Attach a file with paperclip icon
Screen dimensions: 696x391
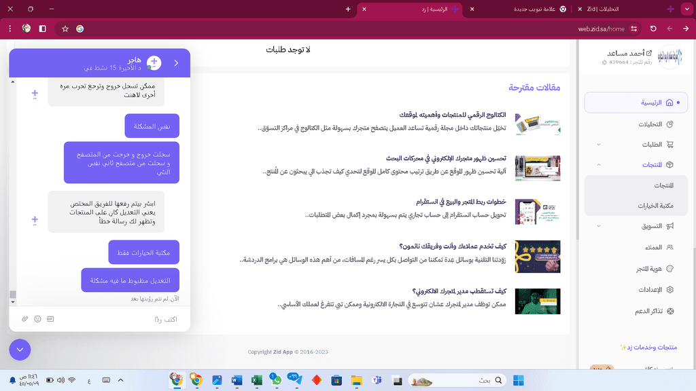pyautogui.click(x=25, y=319)
